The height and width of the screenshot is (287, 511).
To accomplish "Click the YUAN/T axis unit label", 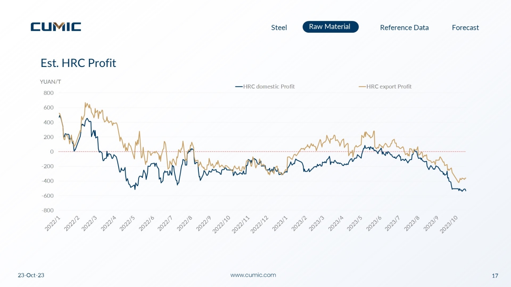I will pyautogui.click(x=50, y=82).
